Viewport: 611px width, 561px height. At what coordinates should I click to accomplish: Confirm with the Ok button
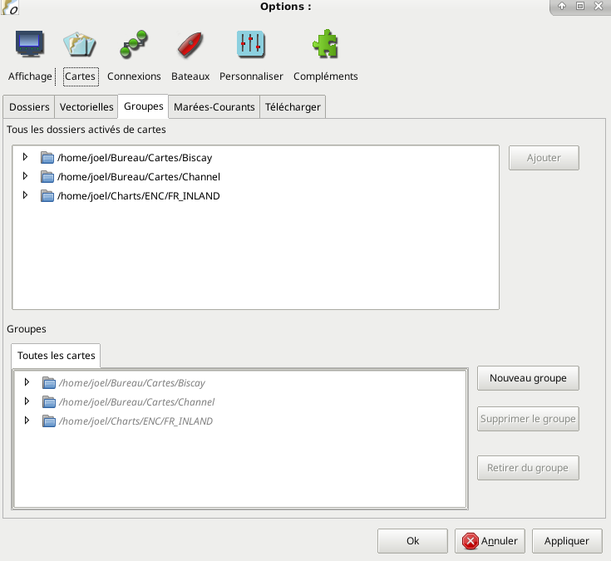(x=412, y=541)
